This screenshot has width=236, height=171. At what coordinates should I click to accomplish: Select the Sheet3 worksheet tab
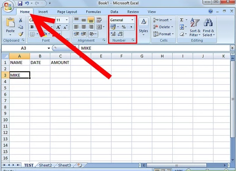(x=64, y=165)
